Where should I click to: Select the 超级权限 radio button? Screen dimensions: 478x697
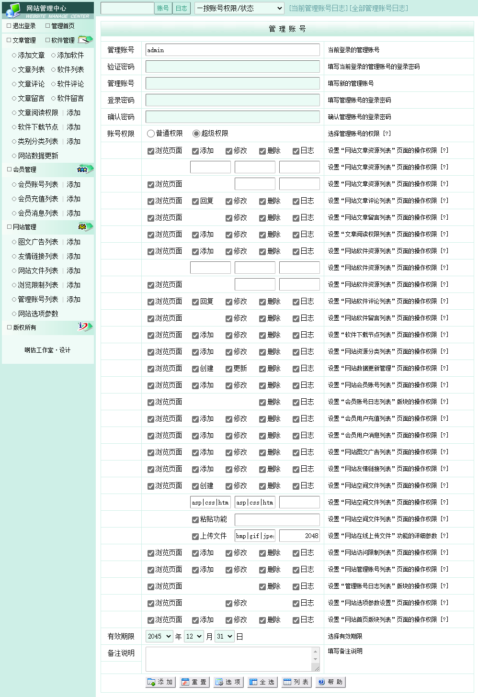click(x=196, y=134)
